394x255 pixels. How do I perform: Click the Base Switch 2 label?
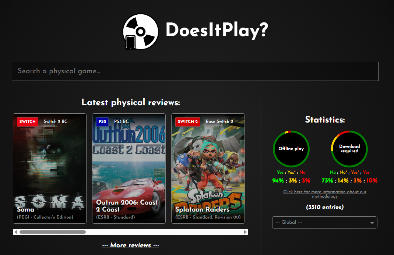(x=219, y=121)
